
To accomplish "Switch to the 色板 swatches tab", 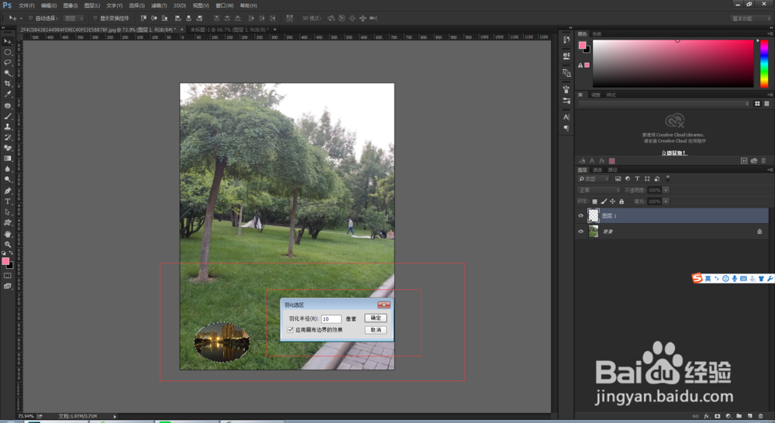I will coord(597,34).
